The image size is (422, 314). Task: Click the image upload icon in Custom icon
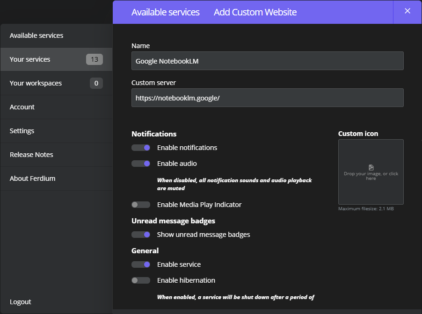pyautogui.click(x=371, y=167)
